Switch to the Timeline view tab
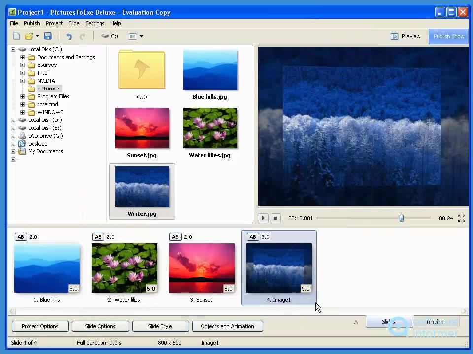This screenshot has width=473, height=354. [x=436, y=322]
